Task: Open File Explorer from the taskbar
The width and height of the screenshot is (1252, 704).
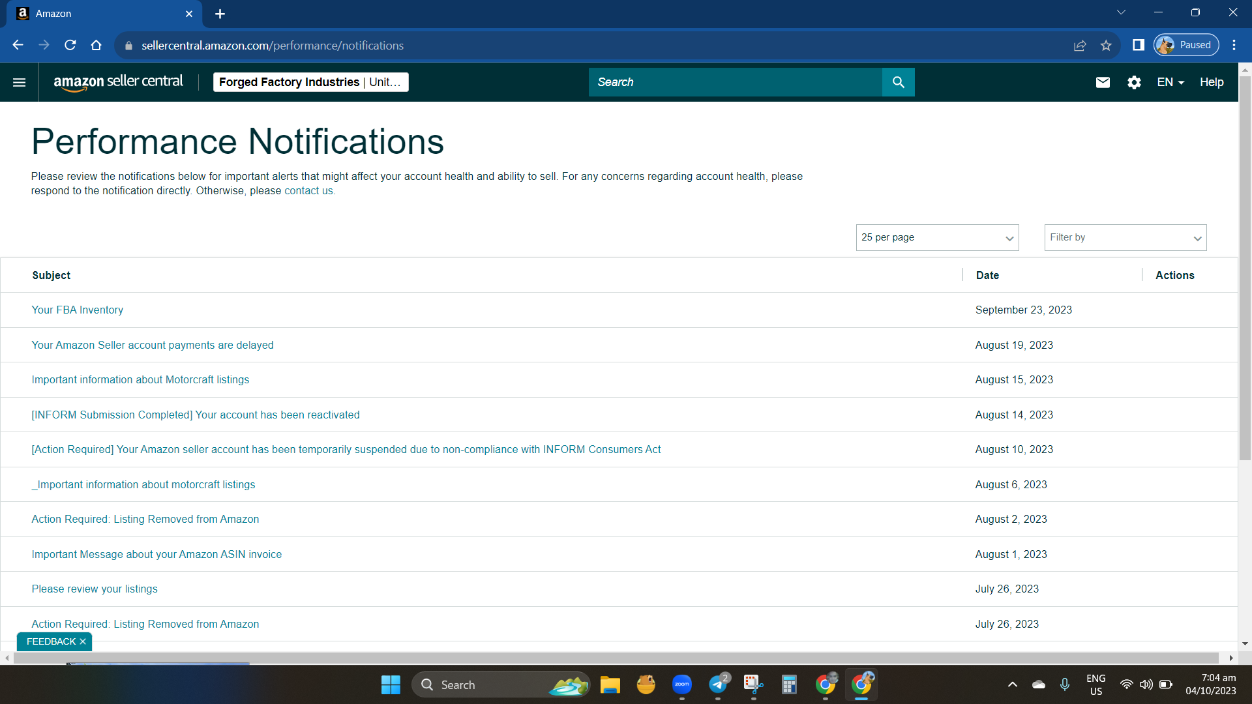Action: click(x=610, y=685)
